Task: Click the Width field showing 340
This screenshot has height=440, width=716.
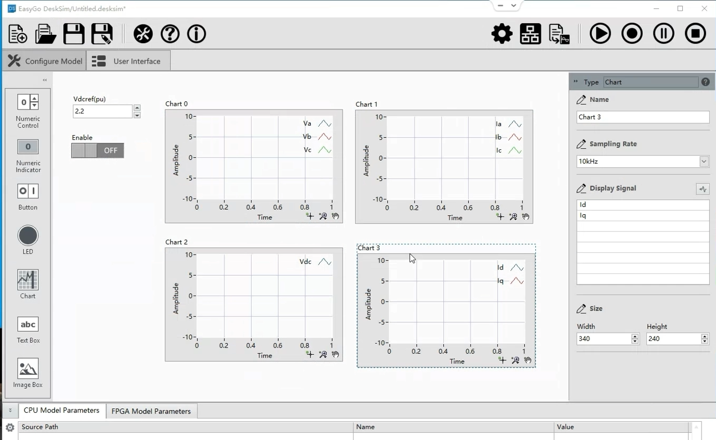Action: point(604,339)
